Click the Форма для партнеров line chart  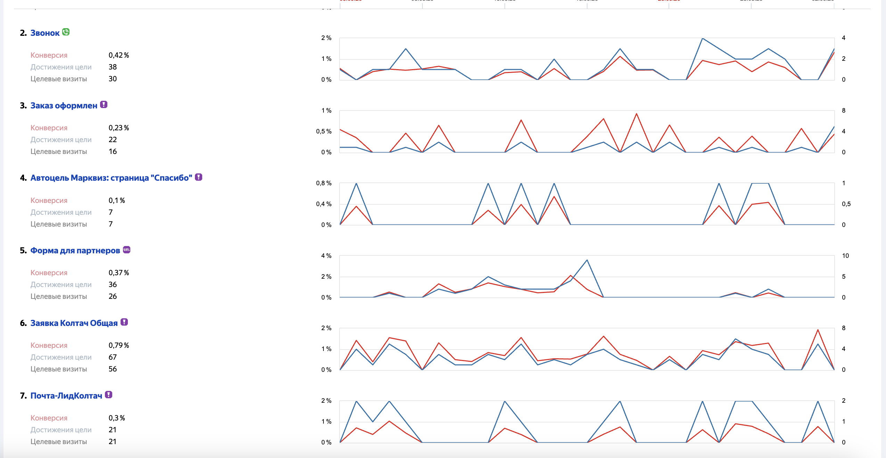click(587, 277)
